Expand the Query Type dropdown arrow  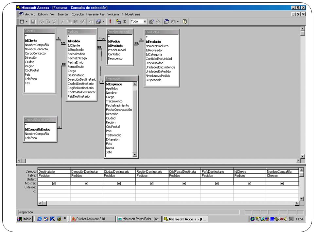[104, 22]
